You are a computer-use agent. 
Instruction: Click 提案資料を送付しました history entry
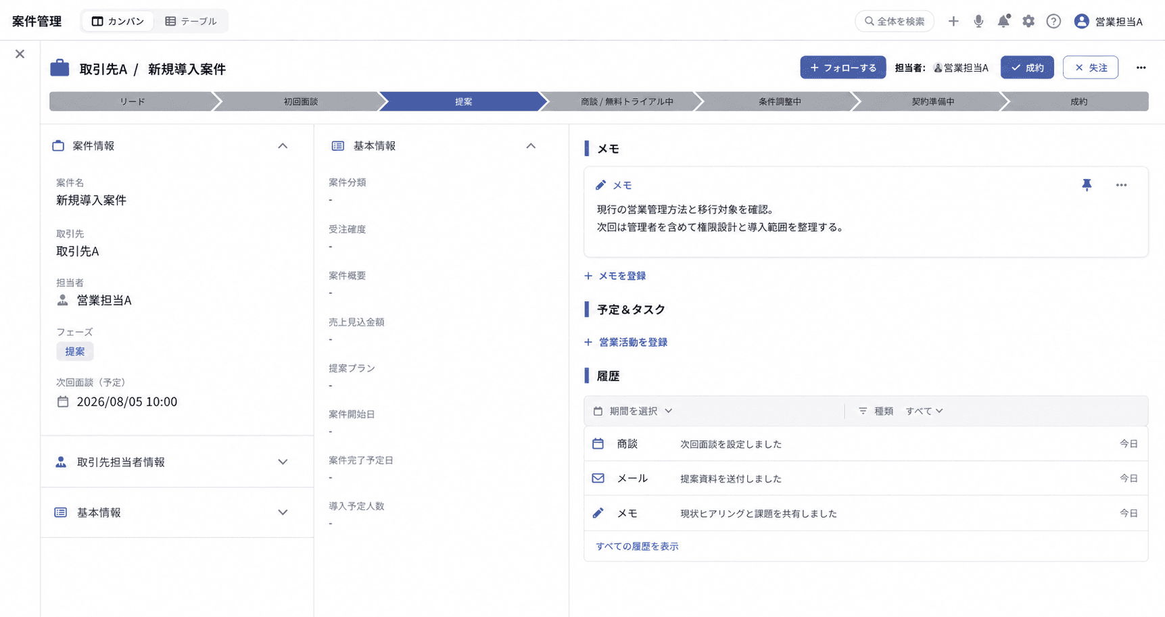tap(731, 478)
